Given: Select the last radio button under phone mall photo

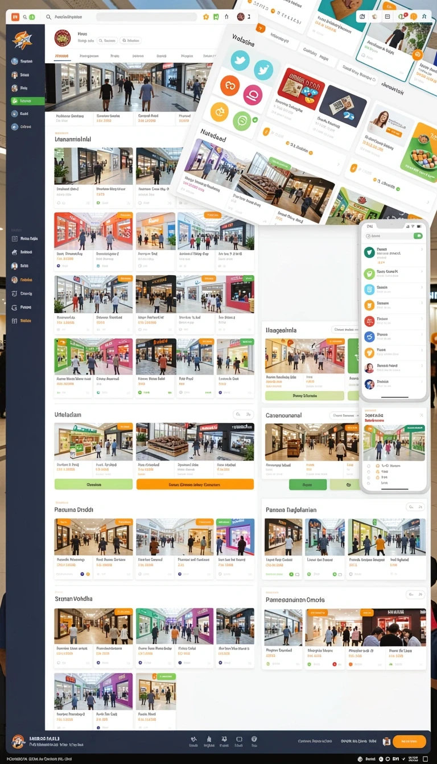Looking at the screenshot, I should click(x=369, y=483).
